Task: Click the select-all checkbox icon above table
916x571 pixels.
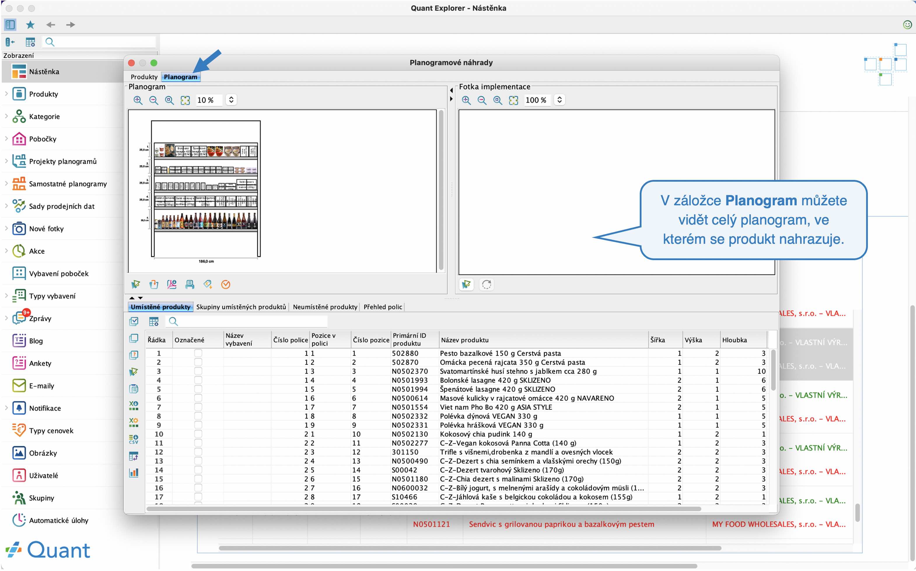Action: 134,321
